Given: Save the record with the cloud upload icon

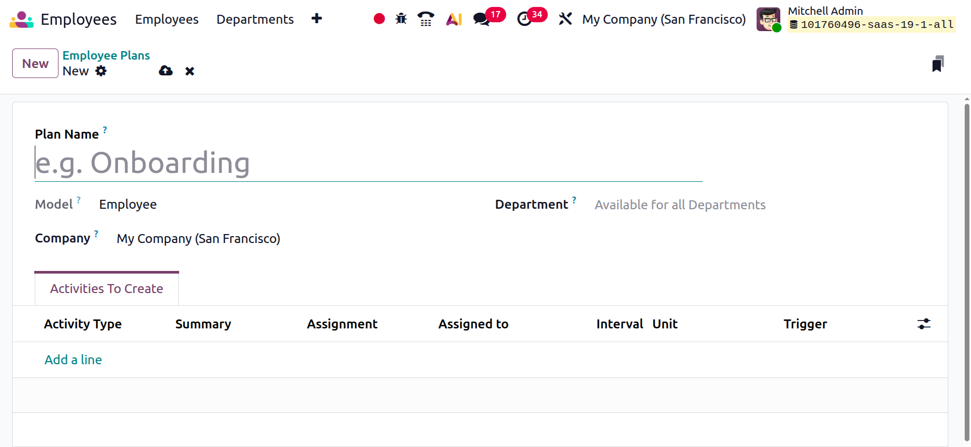Looking at the screenshot, I should (x=166, y=71).
